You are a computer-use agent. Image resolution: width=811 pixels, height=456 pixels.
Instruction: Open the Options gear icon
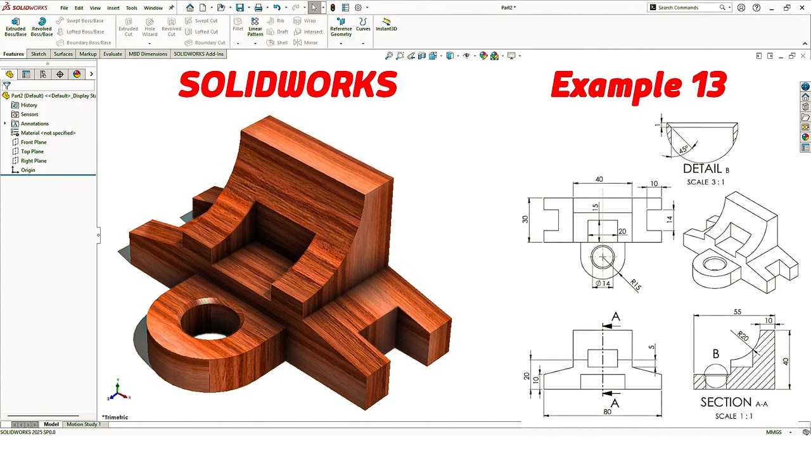pos(358,8)
